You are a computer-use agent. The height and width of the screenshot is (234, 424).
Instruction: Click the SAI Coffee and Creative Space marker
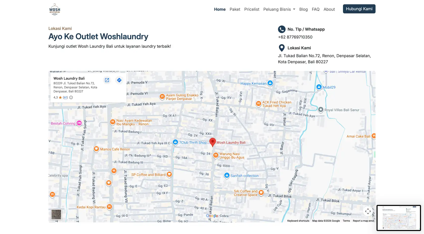[261, 193]
